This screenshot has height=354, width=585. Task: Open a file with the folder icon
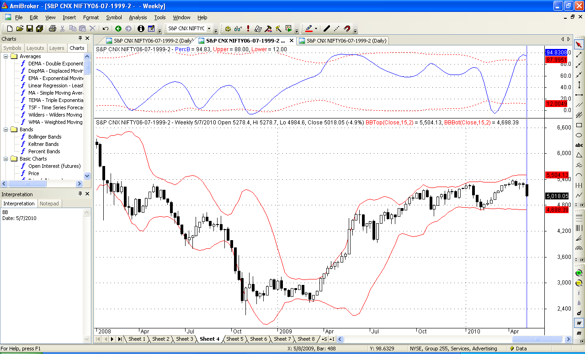[x=20, y=28]
